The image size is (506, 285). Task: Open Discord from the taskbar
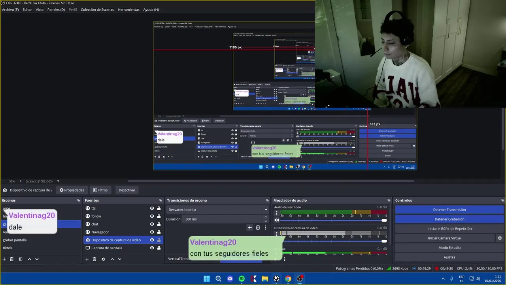pos(230,279)
